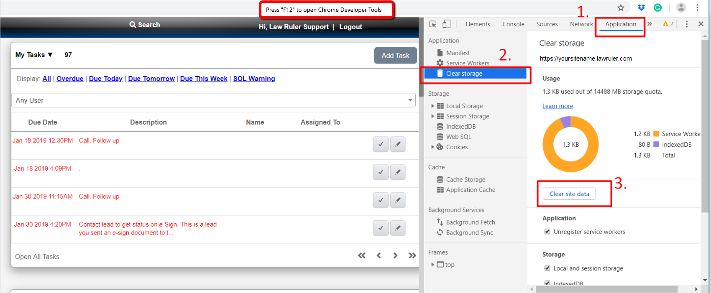This screenshot has width=711, height=293.
Task: Go to first page of tasks
Action: (x=362, y=255)
